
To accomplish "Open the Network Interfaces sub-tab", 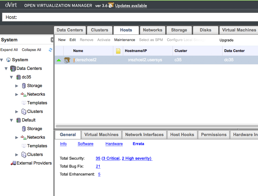I will tap(144, 135).
